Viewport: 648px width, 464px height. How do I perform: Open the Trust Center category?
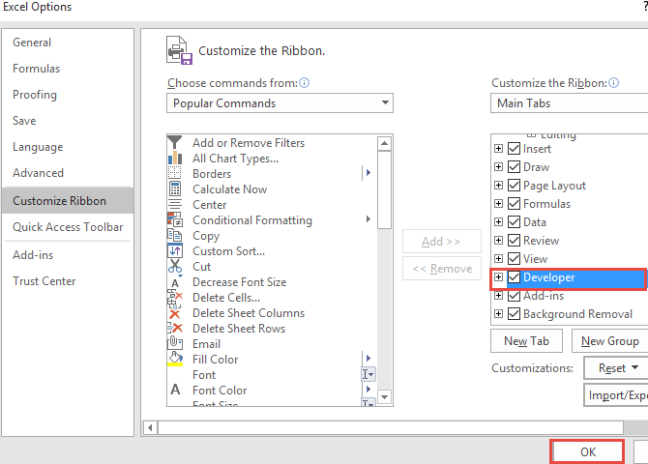[x=44, y=281]
